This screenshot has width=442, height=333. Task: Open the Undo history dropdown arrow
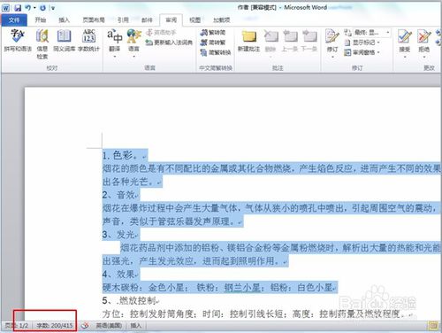point(34,8)
